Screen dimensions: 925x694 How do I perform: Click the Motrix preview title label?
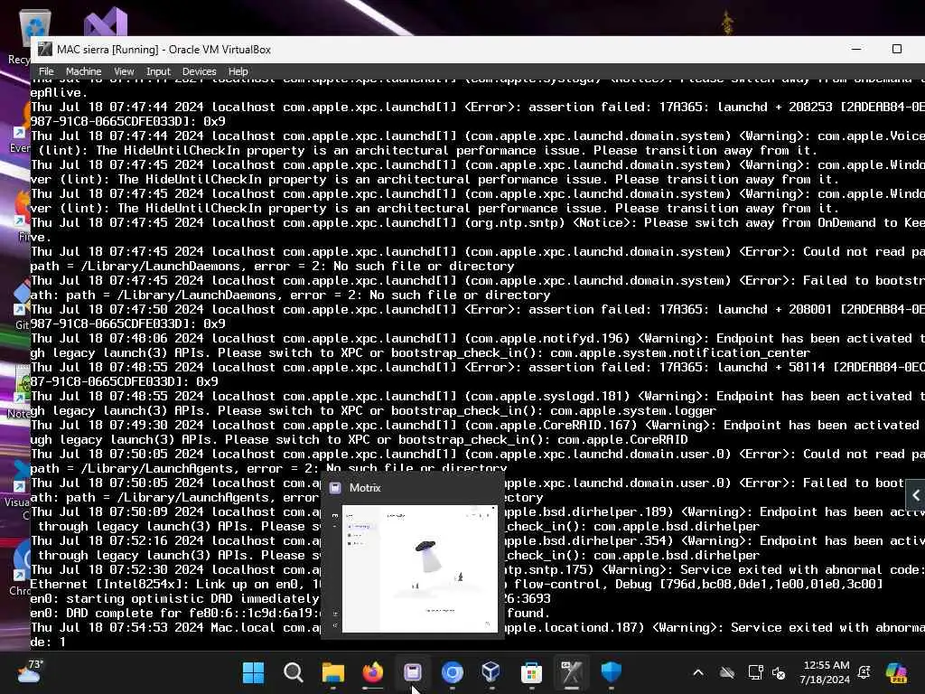(365, 488)
